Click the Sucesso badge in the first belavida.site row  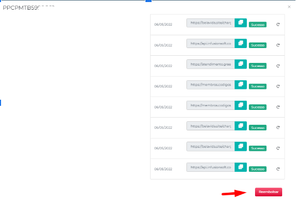[258, 25]
